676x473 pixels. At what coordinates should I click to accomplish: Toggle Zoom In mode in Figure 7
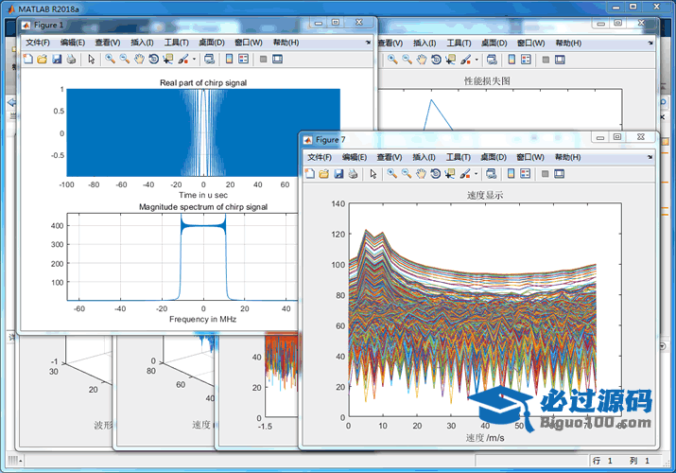391,174
